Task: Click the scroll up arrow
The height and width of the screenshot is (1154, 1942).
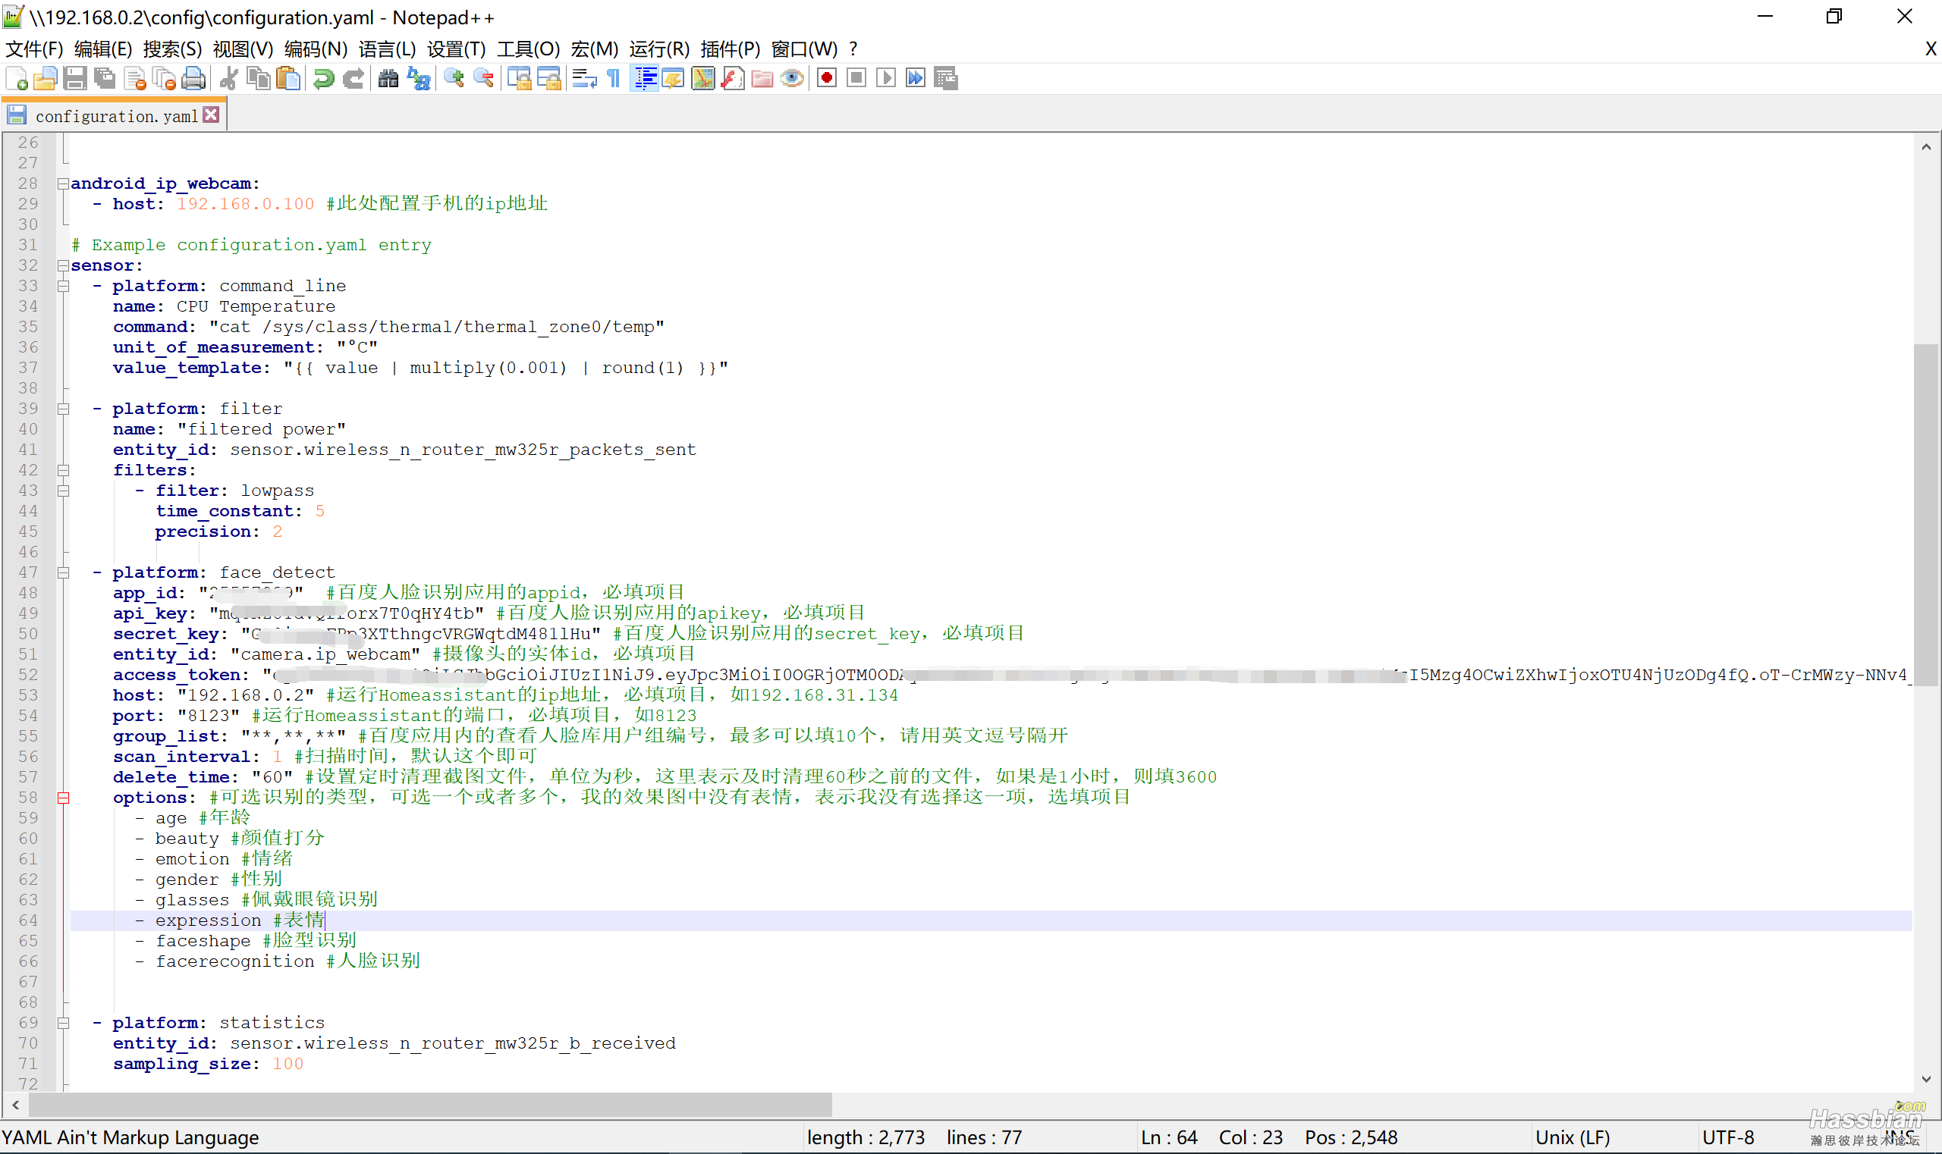Action: pos(1925,147)
